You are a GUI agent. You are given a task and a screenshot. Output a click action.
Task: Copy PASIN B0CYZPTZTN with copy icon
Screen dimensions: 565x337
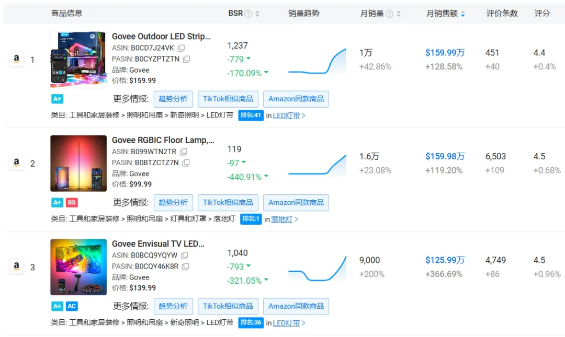(x=186, y=59)
